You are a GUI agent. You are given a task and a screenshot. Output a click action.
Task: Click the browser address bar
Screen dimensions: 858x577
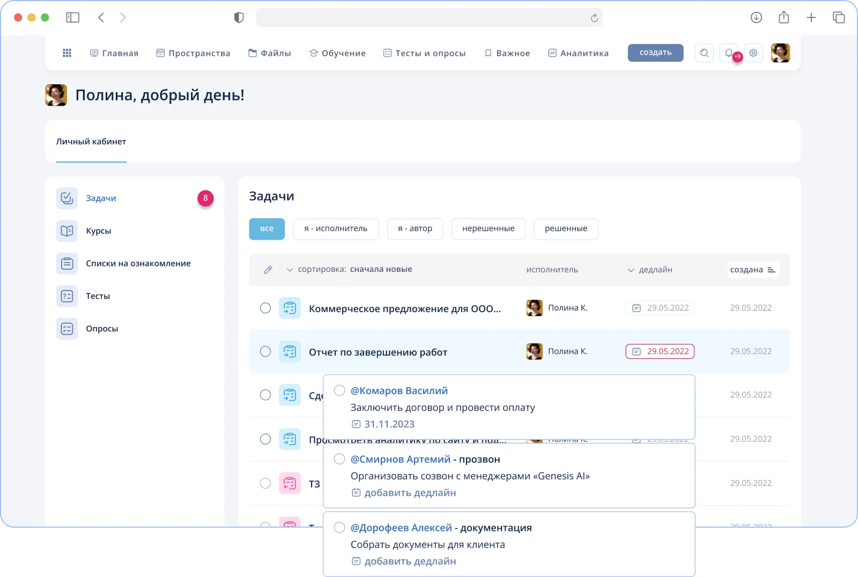pos(429,18)
